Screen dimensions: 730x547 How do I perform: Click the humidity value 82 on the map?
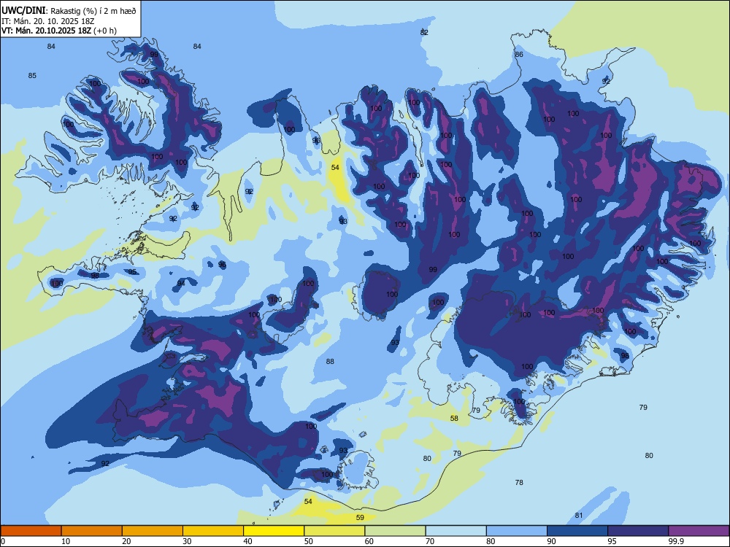pos(424,33)
